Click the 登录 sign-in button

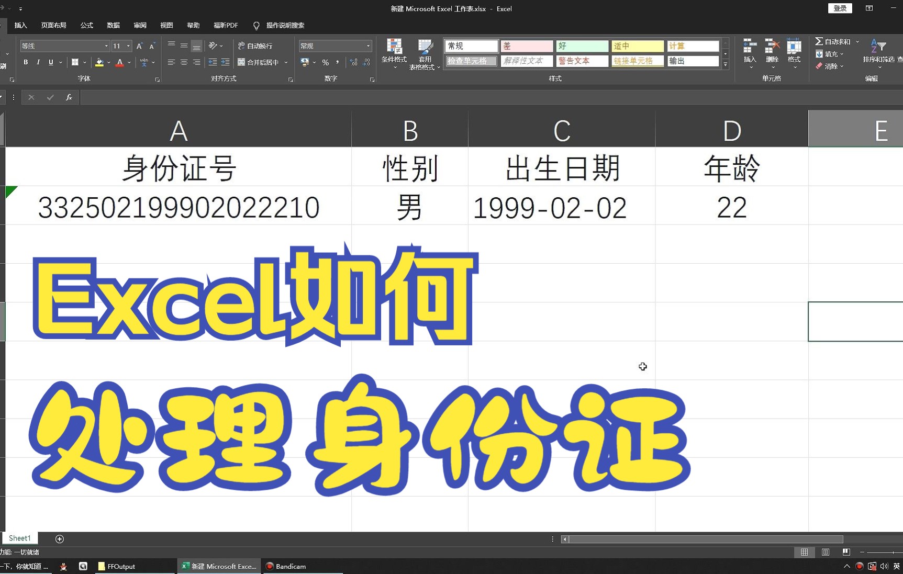click(840, 8)
